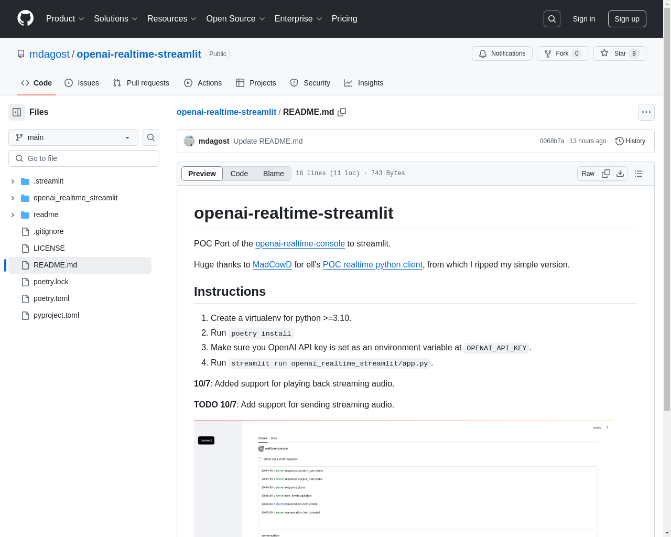Switch to the Actions tab
The height and width of the screenshot is (537, 671).
[x=203, y=83]
